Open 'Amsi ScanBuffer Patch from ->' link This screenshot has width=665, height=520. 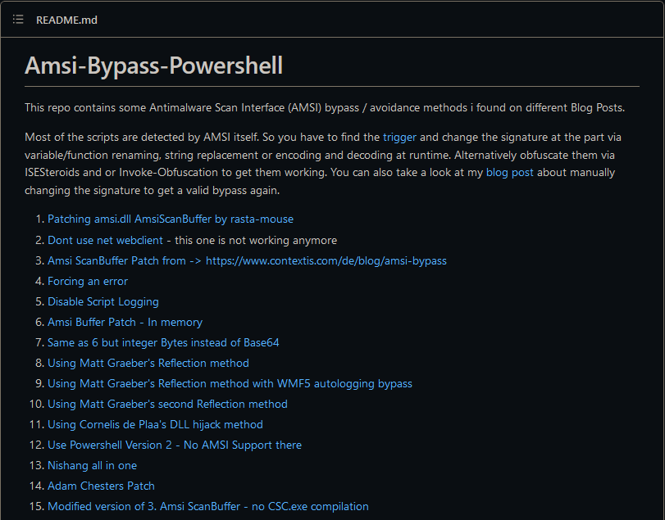(x=125, y=260)
